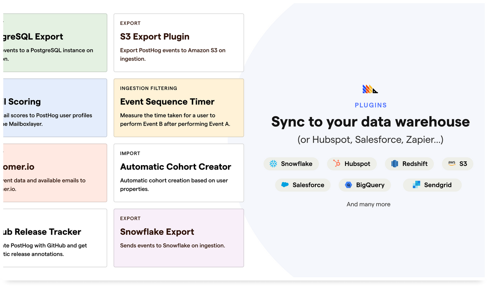488x287 pixels.
Task: Select the Sendgrid integration pill
Action: point(432,185)
